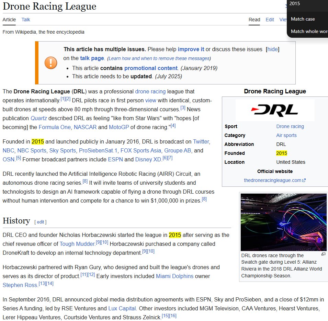
Task: Click the orange warning icon in issues box
Action: click(x=51, y=63)
